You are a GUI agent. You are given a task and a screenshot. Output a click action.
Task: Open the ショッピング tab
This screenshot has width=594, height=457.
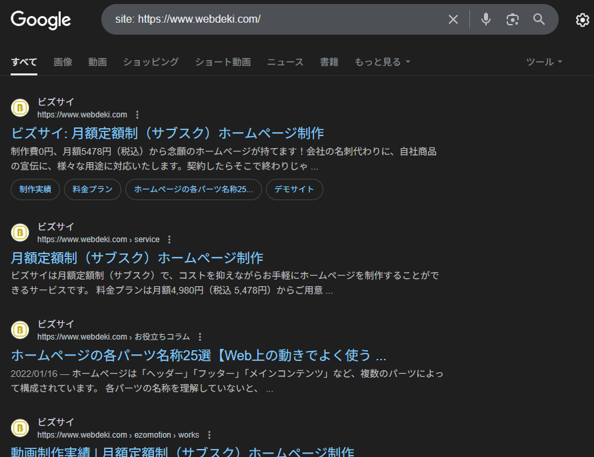[x=151, y=62]
